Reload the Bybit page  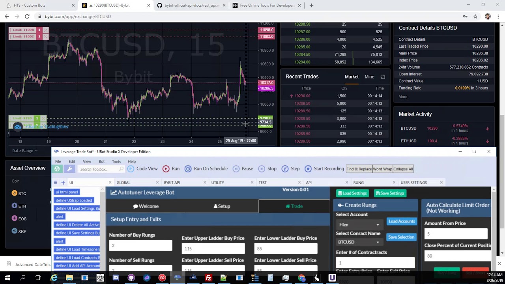pos(27,17)
